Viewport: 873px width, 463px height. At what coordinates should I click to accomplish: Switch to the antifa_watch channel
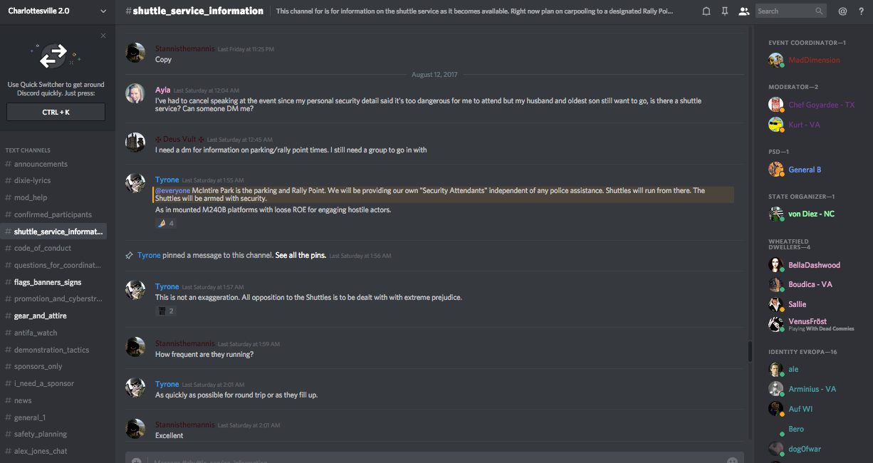[36, 333]
